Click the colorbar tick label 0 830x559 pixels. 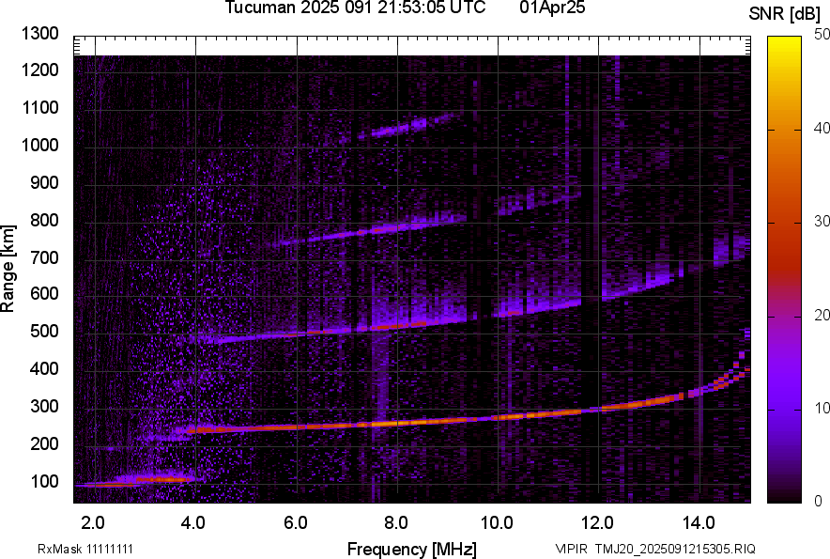(819, 501)
